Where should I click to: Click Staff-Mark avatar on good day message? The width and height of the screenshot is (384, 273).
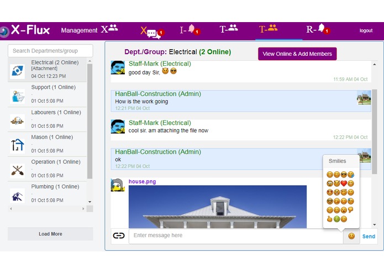[118, 67]
